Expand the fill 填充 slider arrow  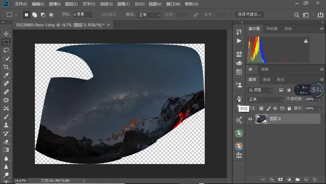(319, 108)
